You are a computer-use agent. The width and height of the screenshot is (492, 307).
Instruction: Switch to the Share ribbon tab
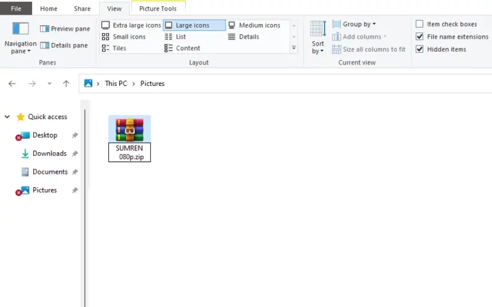[x=82, y=9]
